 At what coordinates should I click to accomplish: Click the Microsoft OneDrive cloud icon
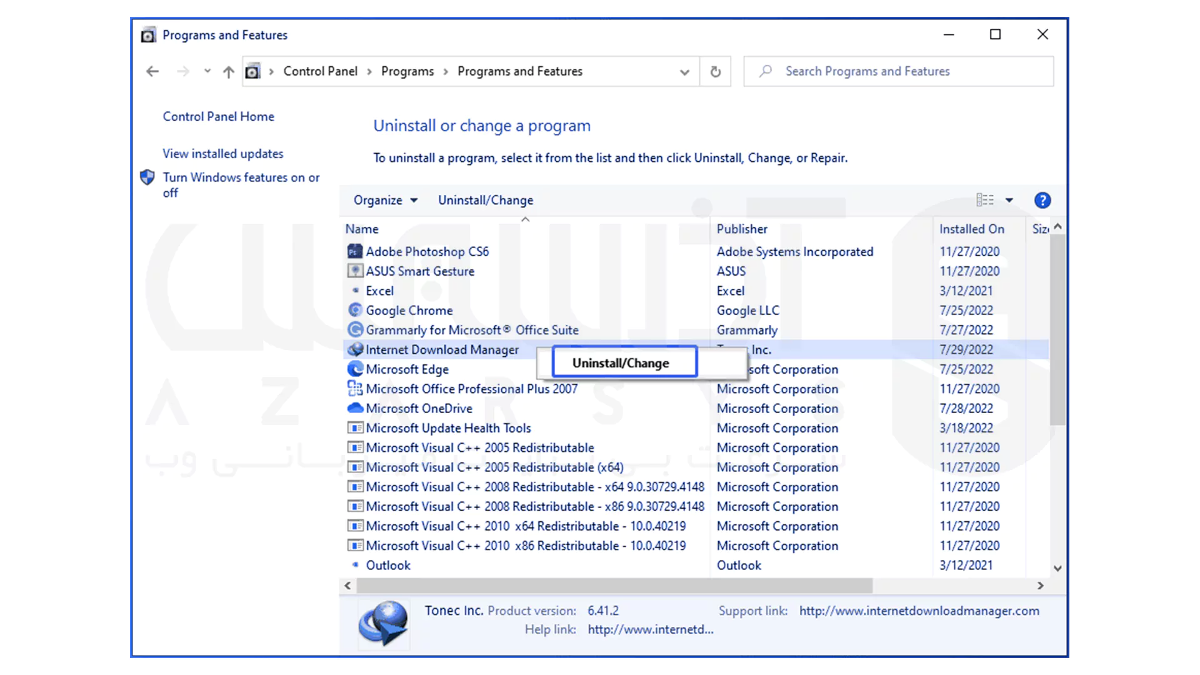(x=355, y=408)
